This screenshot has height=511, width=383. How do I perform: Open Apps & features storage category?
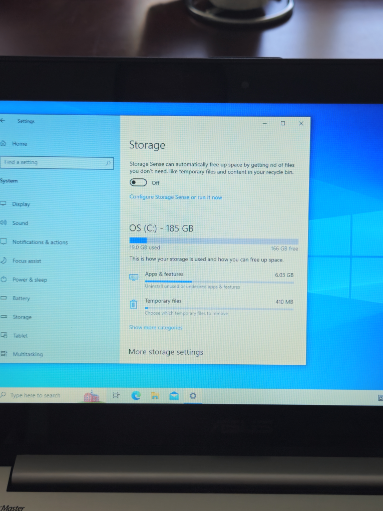[x=212, y=280]
